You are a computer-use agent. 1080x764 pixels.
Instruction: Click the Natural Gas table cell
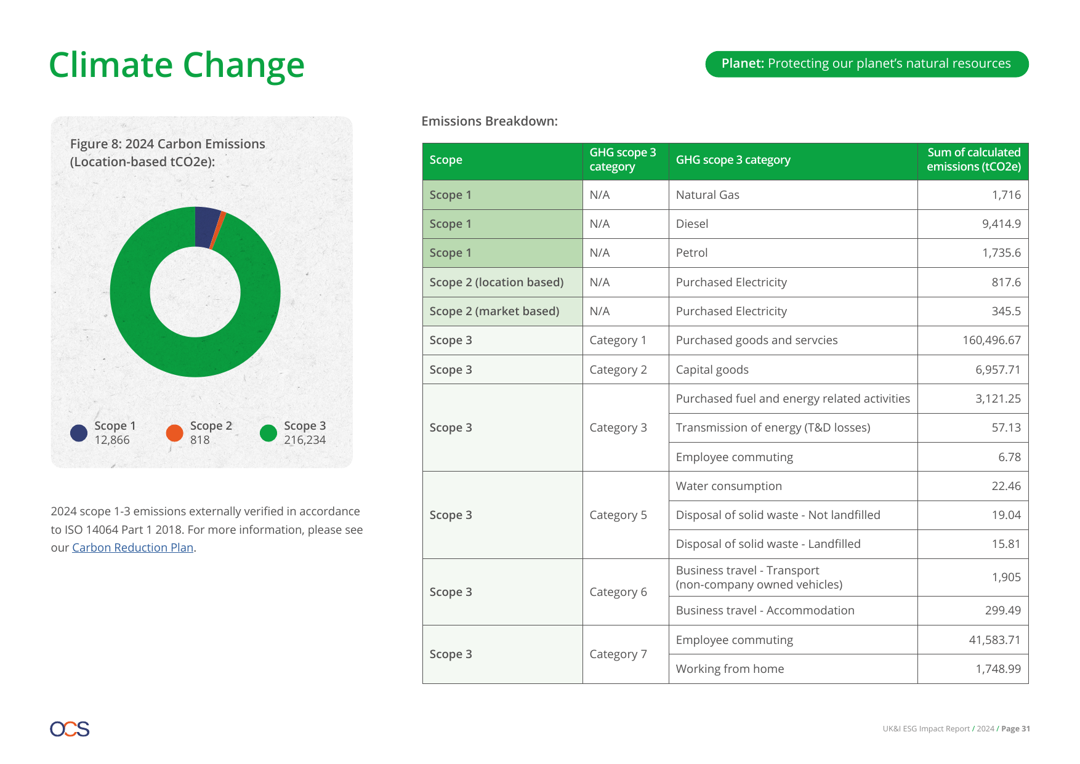pyautogui.click(x=793, y=195)
